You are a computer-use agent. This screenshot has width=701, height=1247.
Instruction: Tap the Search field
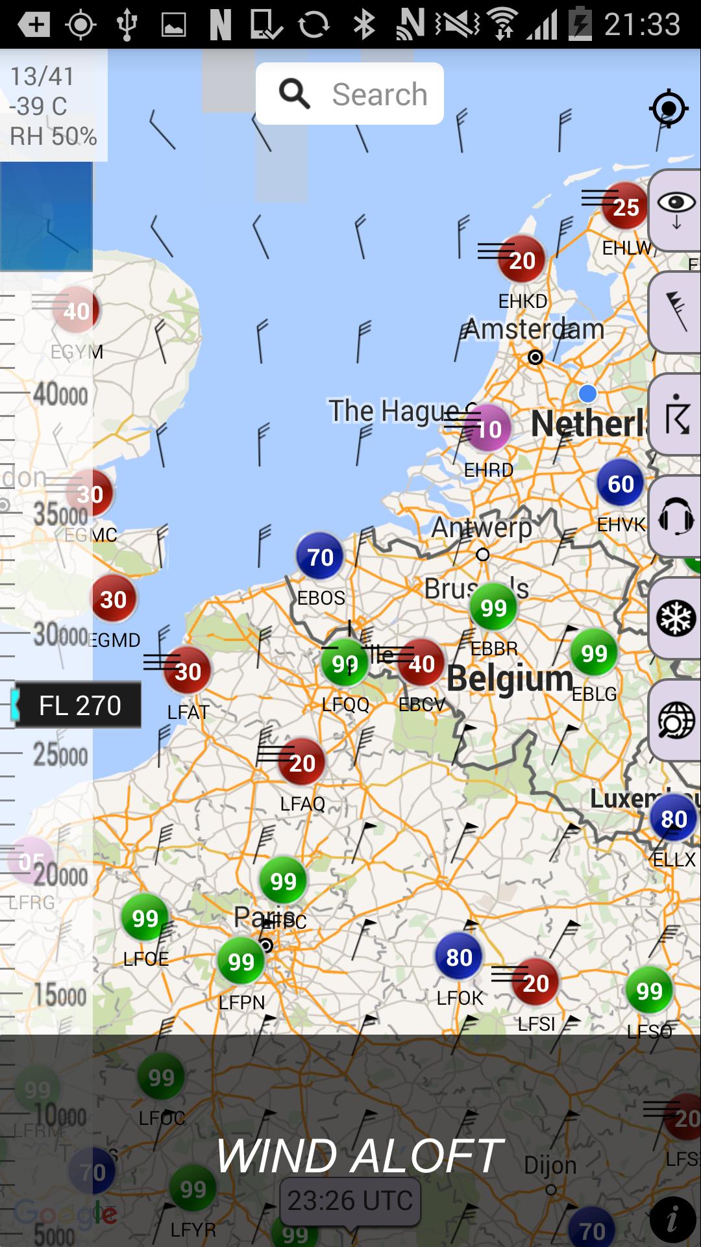point(350,94)
